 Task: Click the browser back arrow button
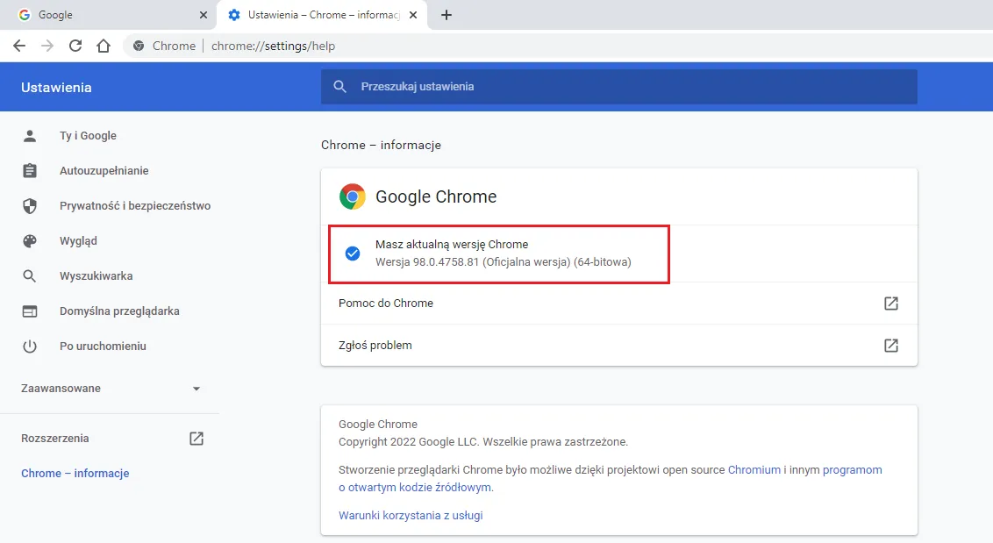point(19,46)
